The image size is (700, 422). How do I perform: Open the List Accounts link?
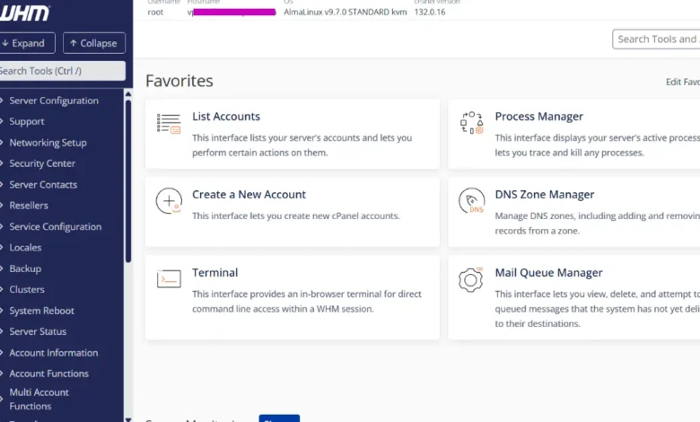tap(226, 117)
